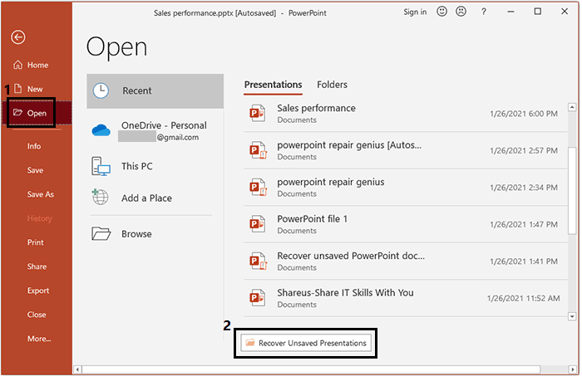Select OneDrive - Personal location

155,131
